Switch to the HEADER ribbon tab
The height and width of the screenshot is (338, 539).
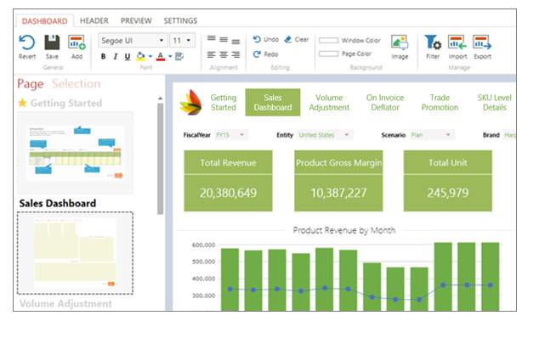pyautogui.click(x=94, y=21)
